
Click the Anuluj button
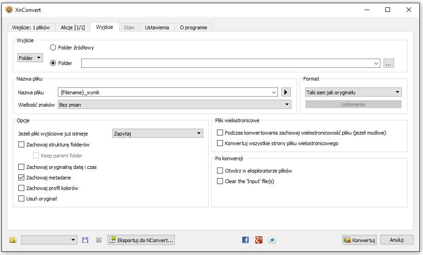[x=397, y=240]
